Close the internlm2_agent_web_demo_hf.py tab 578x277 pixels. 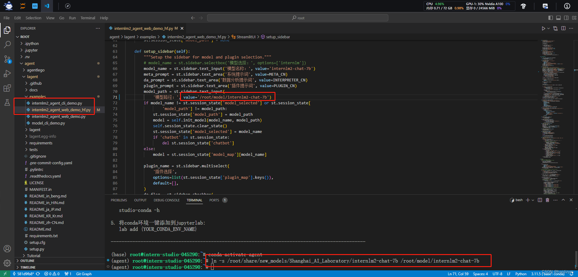tap(182, 28)
